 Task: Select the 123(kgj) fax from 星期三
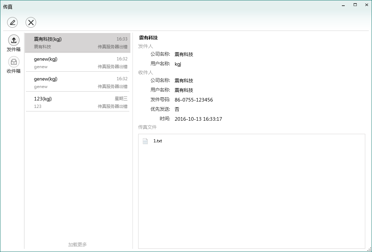click(x=77, y=102)
